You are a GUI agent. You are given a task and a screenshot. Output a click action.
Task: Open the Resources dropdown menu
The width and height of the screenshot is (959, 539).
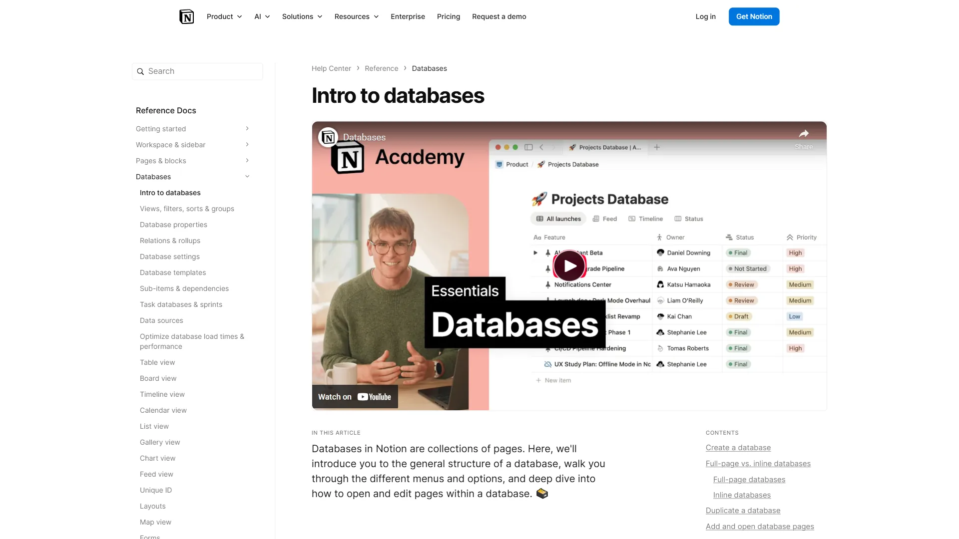[357, 16]
